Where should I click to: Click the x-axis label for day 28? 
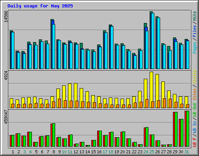169,152
